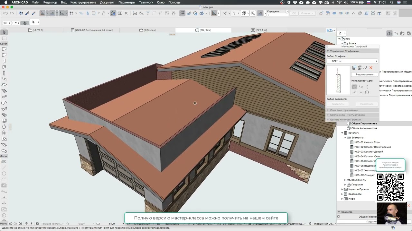Select 'Общая Аксонометрия' in Navigator

(x=364, y=128)
